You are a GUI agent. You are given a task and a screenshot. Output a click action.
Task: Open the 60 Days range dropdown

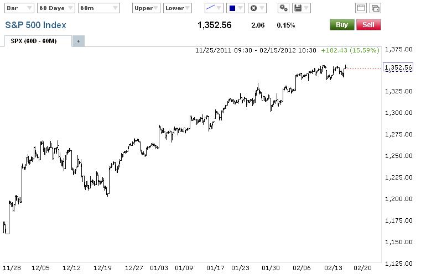(56, 8)
